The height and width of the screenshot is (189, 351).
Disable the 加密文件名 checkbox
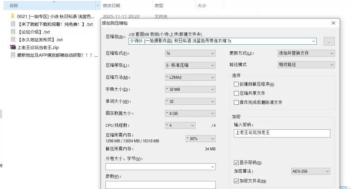tap(236, 181)
